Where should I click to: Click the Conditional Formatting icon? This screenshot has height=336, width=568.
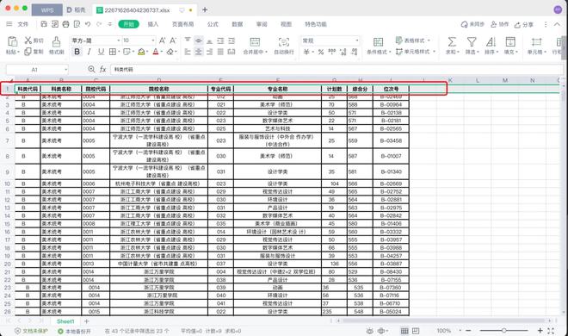[x=378, y=41]
